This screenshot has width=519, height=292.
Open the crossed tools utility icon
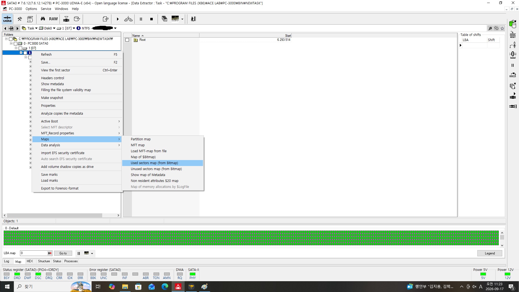pos(20,19)
